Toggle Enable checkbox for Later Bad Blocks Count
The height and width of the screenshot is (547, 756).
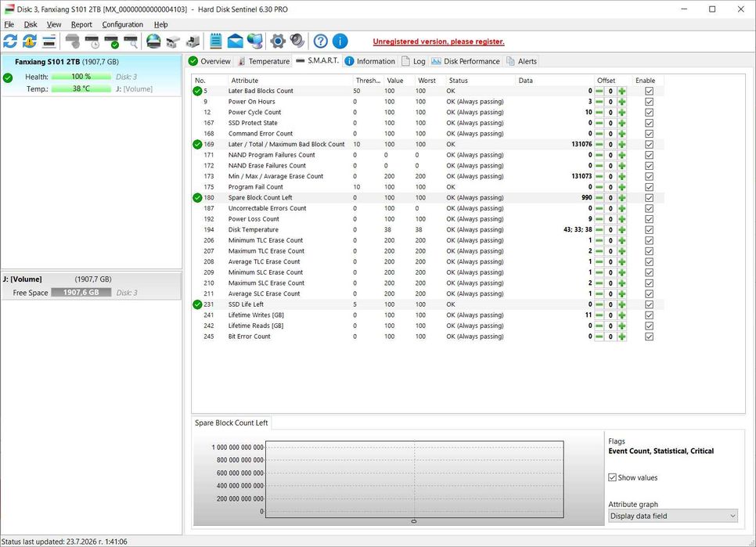coord(649,91)
